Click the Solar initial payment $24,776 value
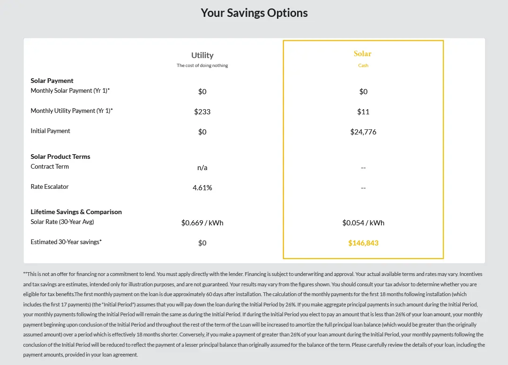The image size is (508, 365). [363, 132]
